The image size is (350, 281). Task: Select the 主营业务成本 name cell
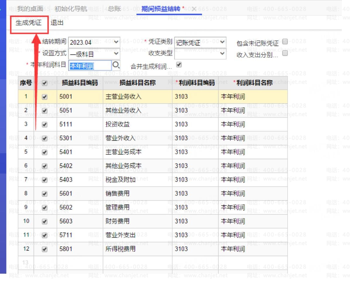[137, 152]
